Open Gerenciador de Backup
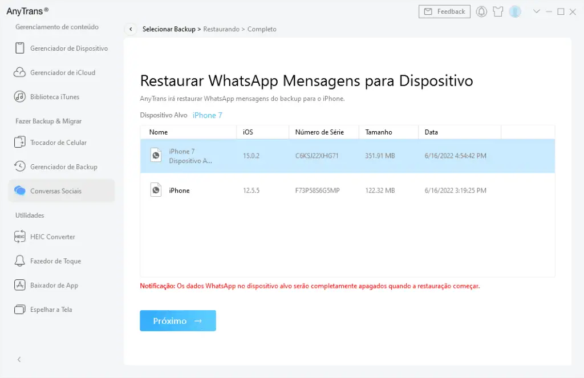This screenshot has height=378, width=584. [64, 166]
